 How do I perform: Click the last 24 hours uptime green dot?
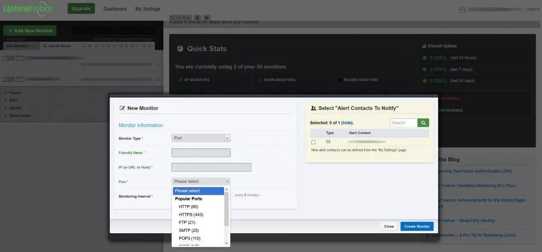click(x=424, y=58)
